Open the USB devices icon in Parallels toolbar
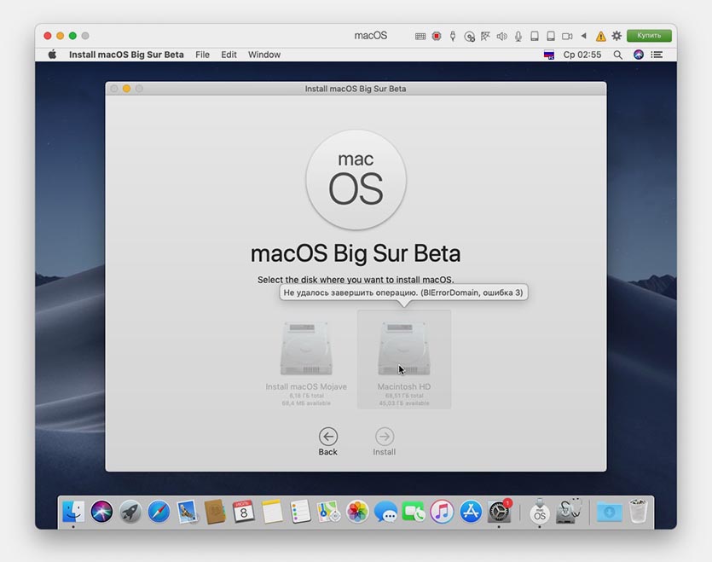The height and width of the screenshot is (562, 712). tap(452, 36)
